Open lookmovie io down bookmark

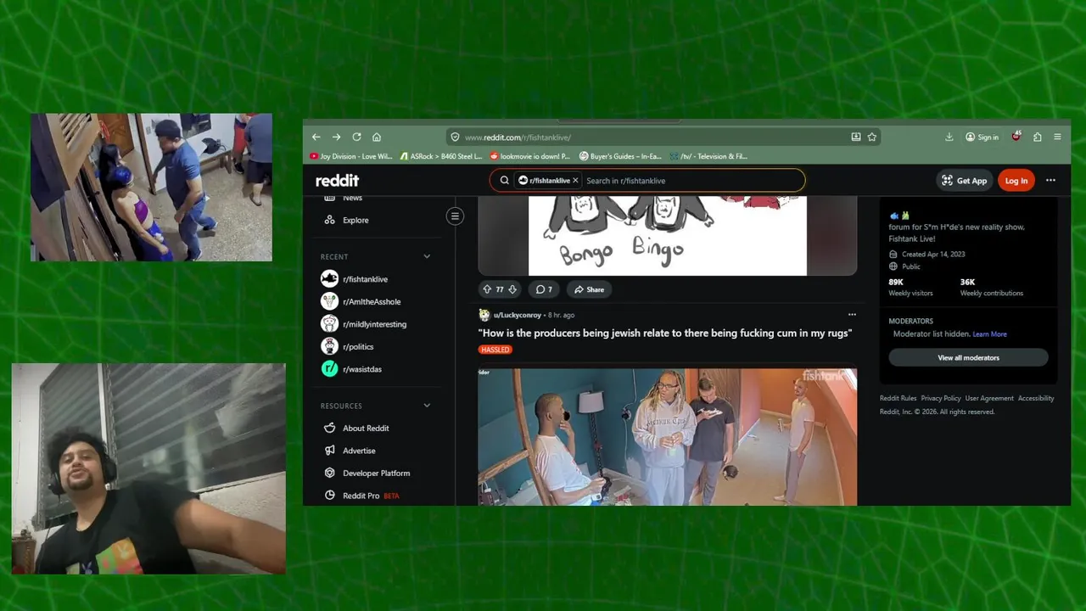coord(530,156)
